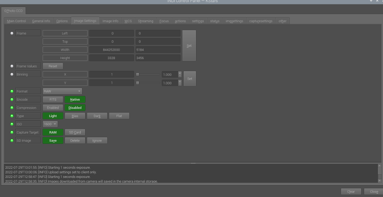Adjust the Binning Y slider

coord(148,83)
